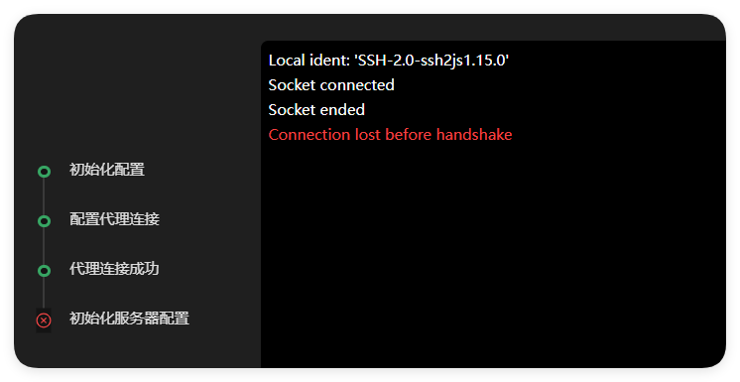
Task: Select the failed 初始化服务器配置 step label
Action: pyautogui.click(x=129, y=318)
